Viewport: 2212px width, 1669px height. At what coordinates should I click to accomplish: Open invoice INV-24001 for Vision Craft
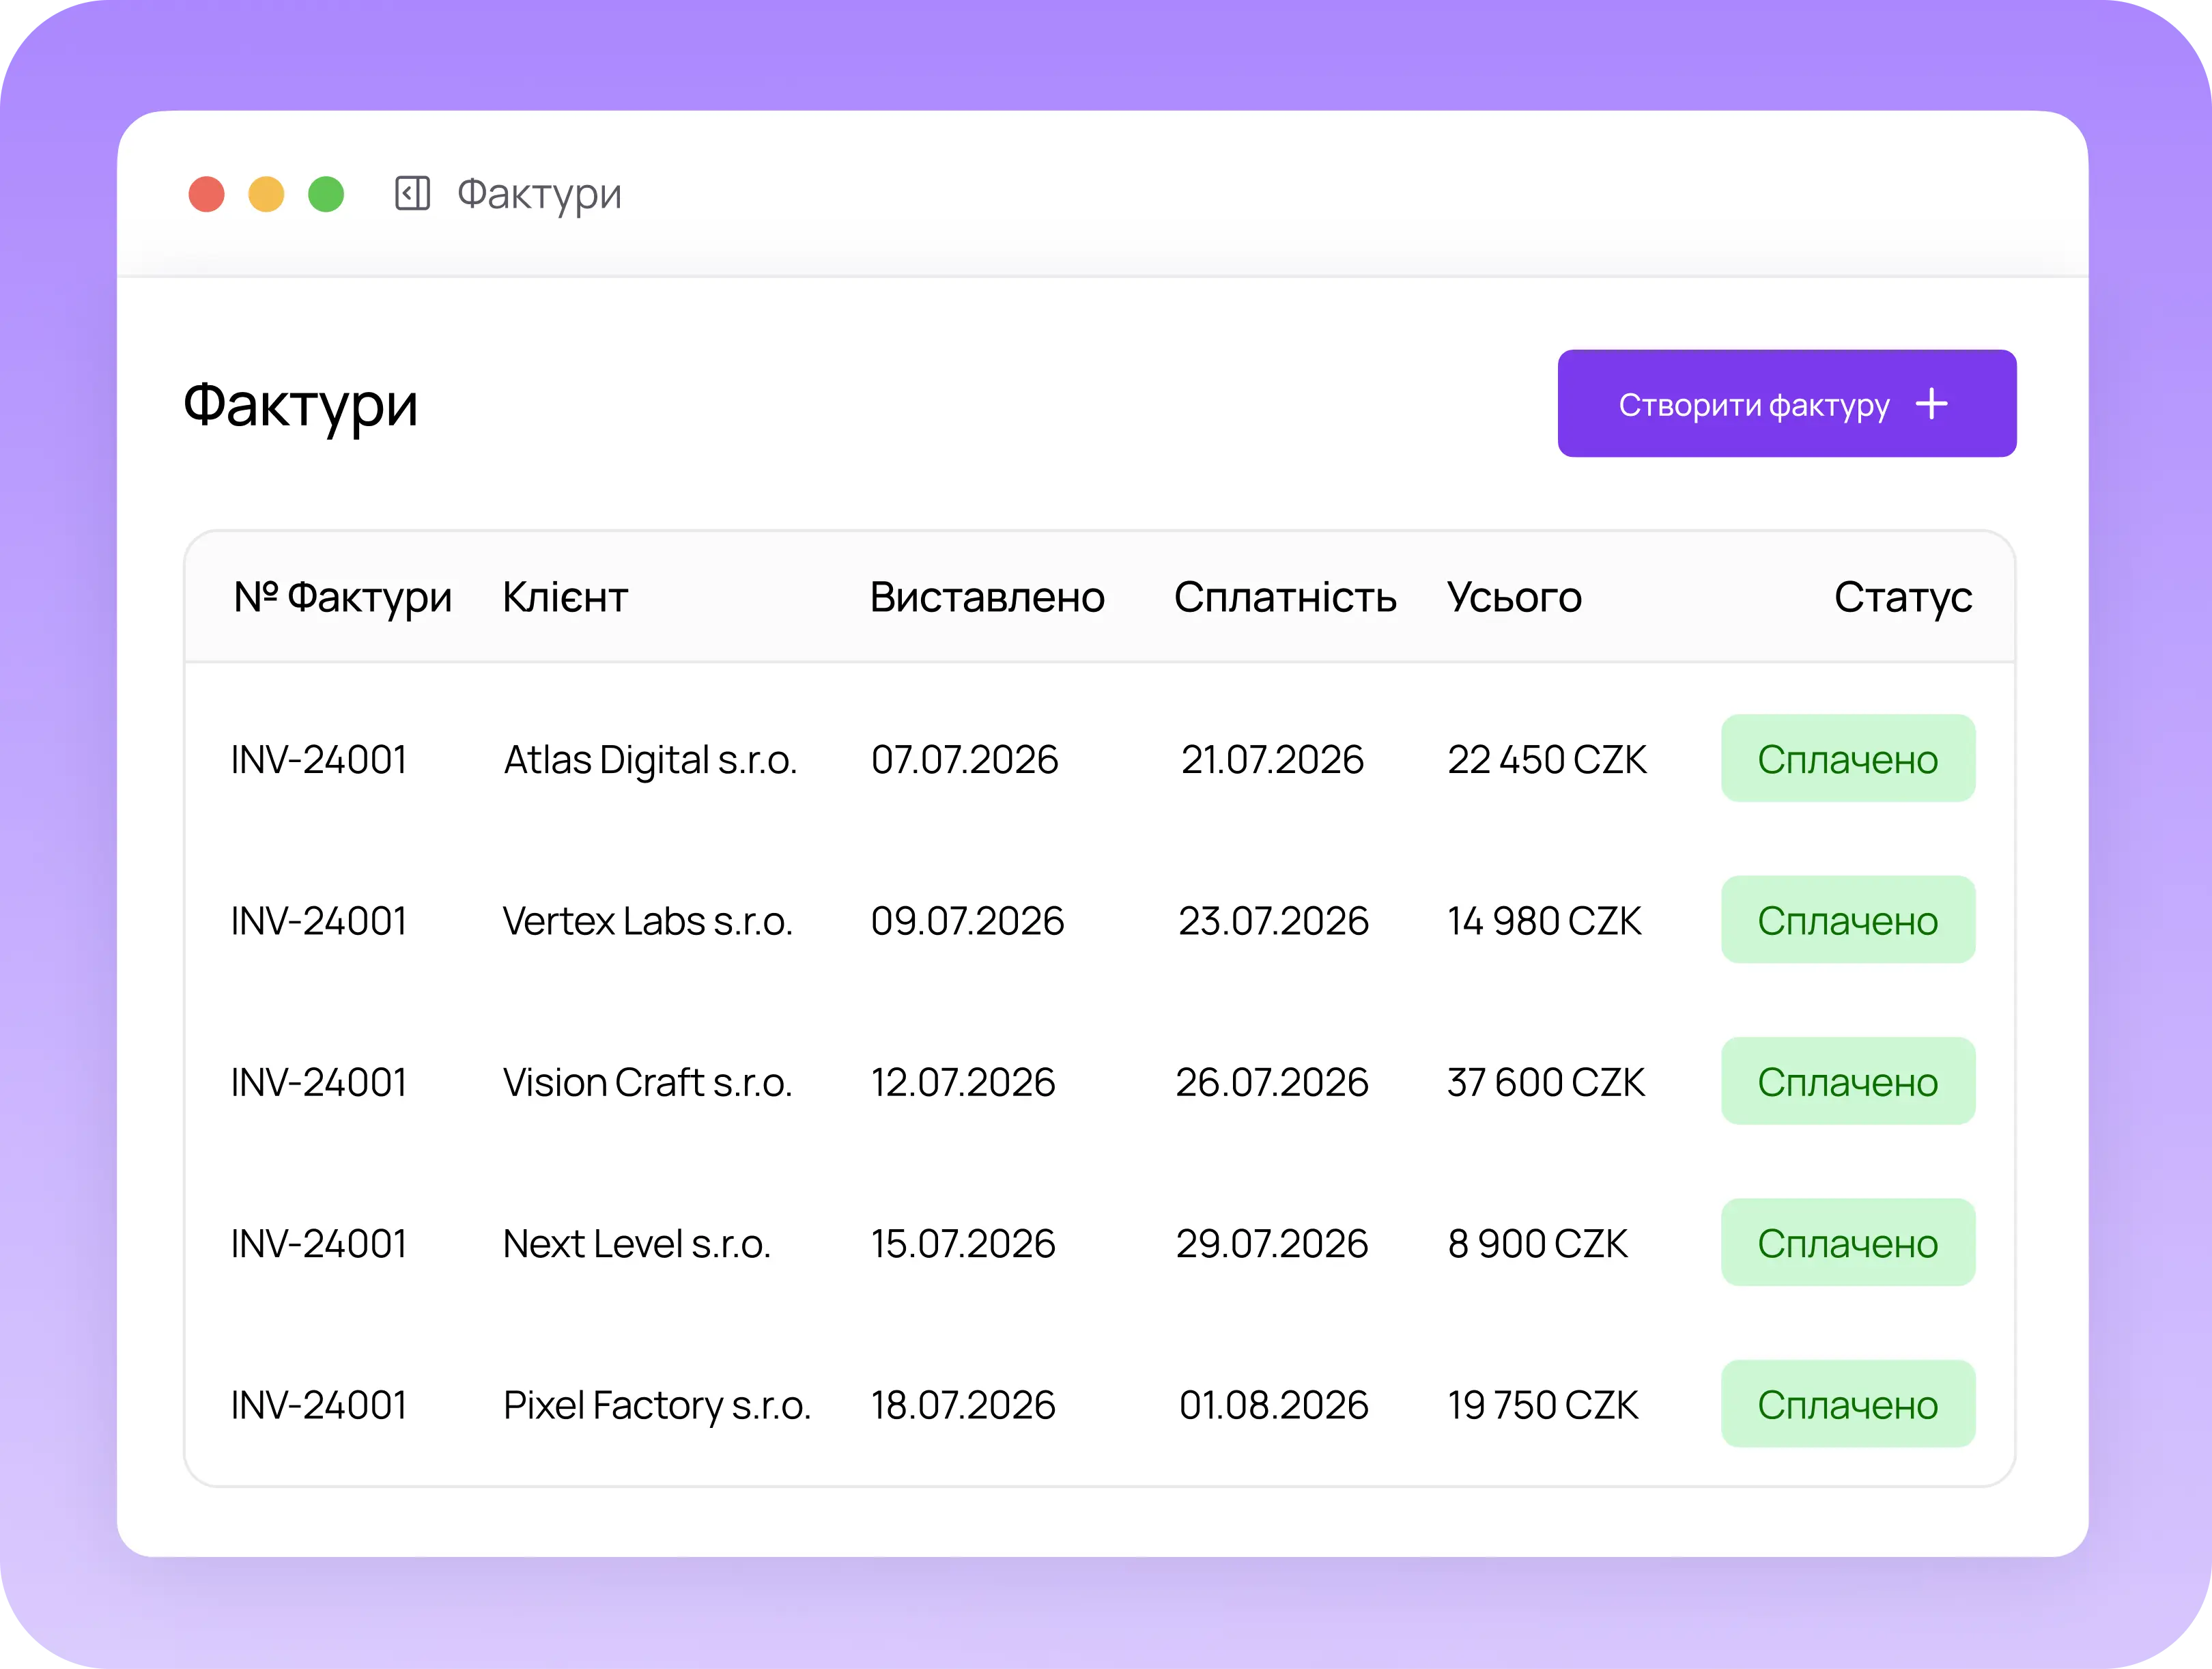click(x=319, y=1082)
